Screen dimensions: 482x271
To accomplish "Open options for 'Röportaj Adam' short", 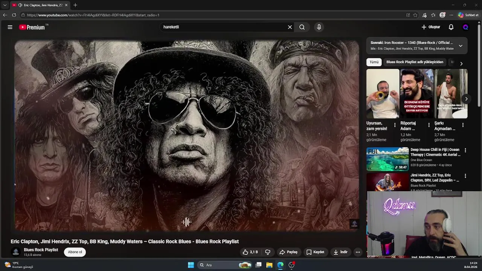I will pyautogui.click(x=429, y=125).
